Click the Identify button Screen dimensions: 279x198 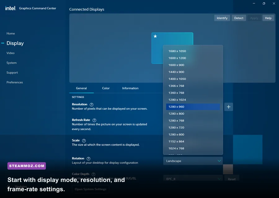click(x=222, y=18)
